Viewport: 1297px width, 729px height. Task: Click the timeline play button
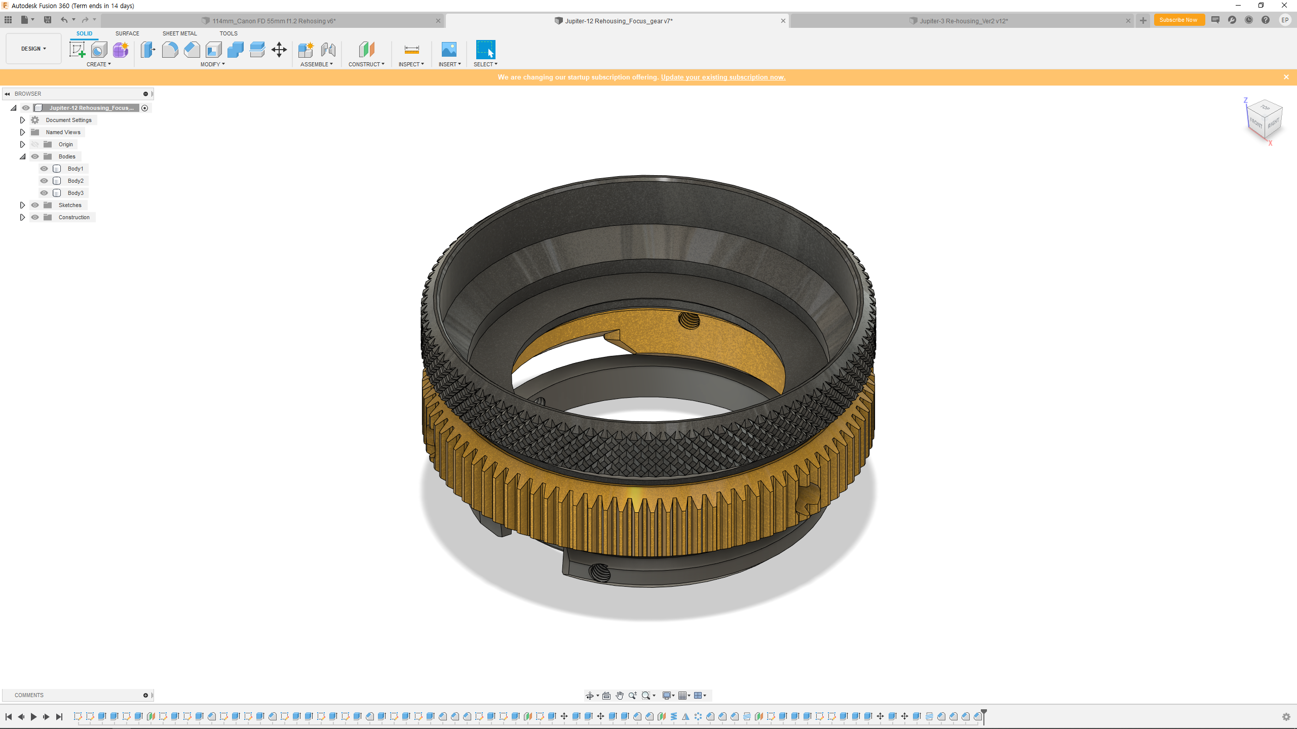(x=33, y=716)
